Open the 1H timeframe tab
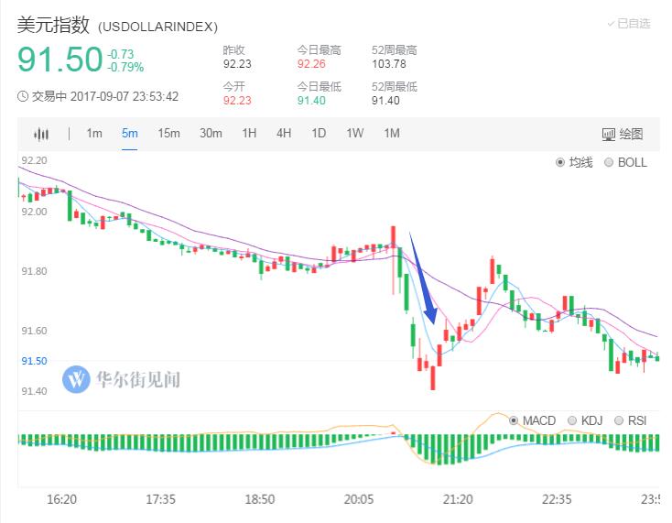Image resolution: width=672 pixels, height=523 pixels. pos(249,134)
